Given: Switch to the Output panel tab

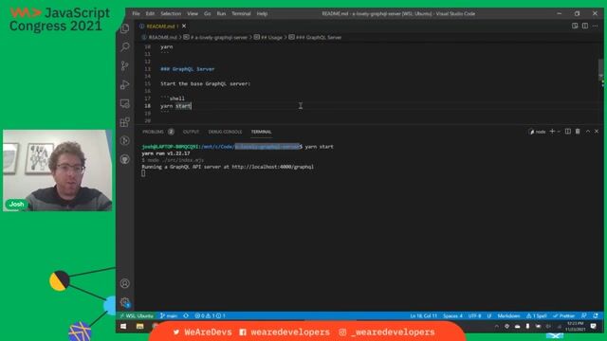Looking at the screenshot, I should point(191,132).
